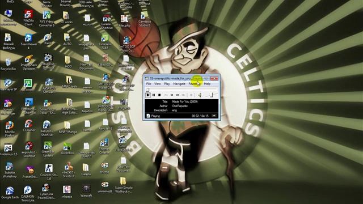Screen dimensions: 363x204
Task: Select the DAEMON Tools Lite icon
Action: (x=28, y=194)
